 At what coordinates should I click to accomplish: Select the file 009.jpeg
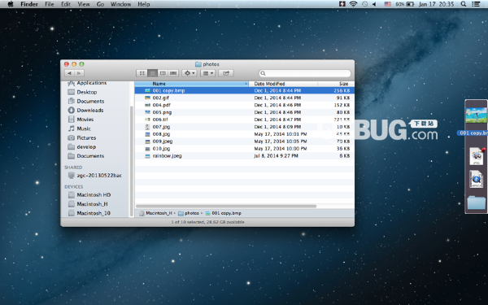point(244,142)
